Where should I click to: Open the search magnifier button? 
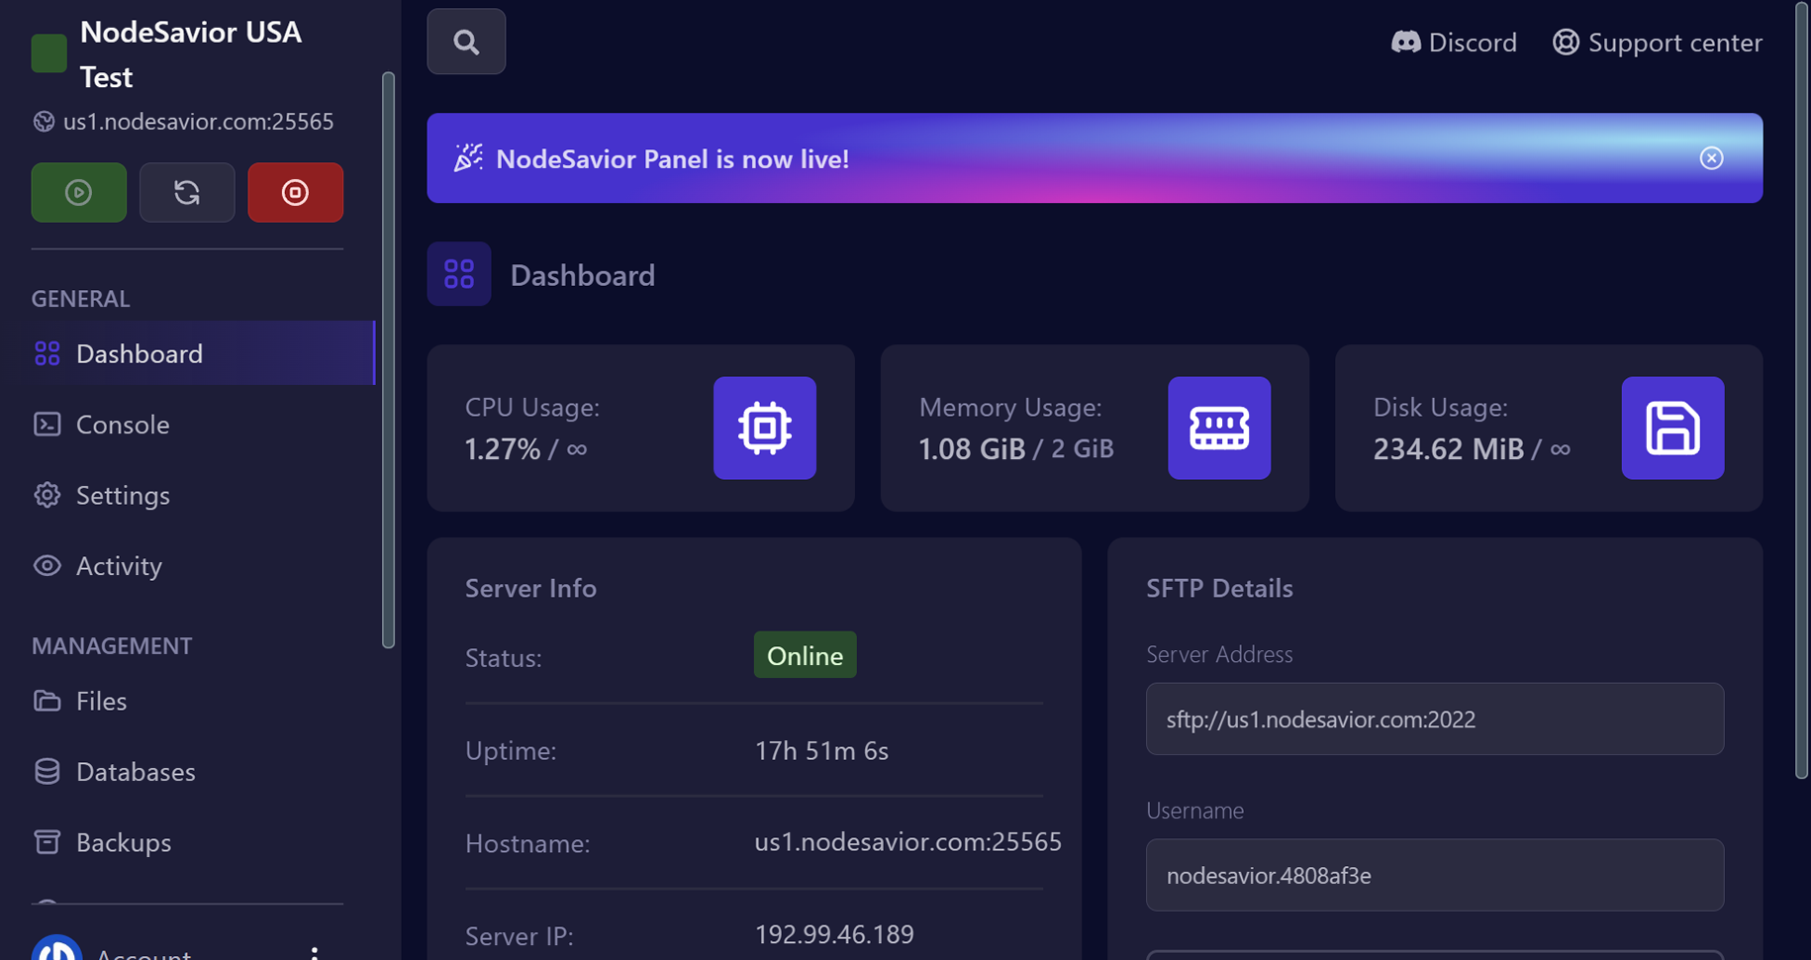point(466,42)
